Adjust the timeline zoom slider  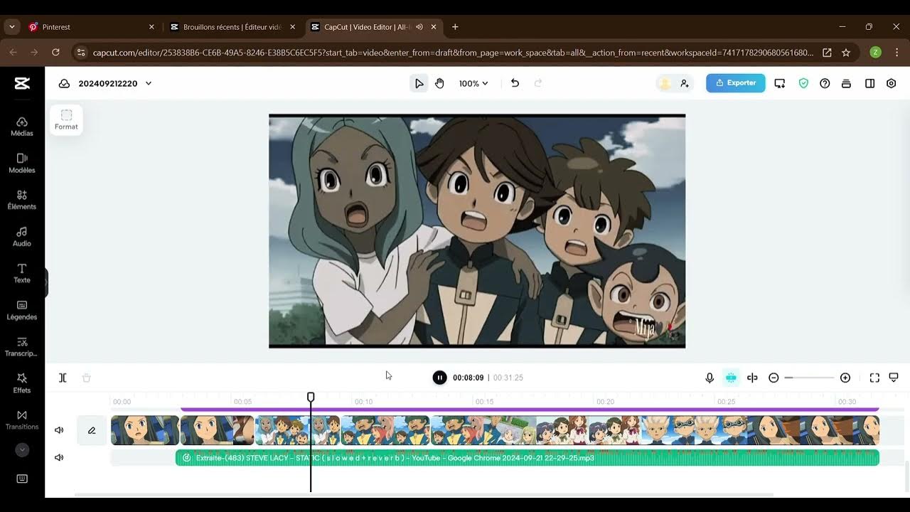pyautogui.click(x=809, y=378)
